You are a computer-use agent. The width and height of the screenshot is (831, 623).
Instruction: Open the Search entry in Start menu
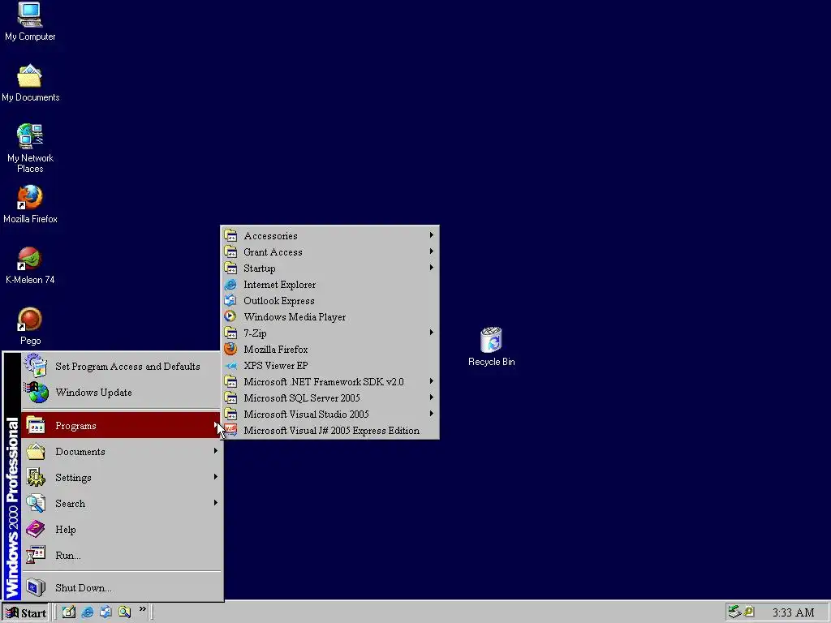[121, 503]
